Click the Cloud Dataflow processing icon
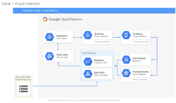176x103 pixels. point(126,35)
